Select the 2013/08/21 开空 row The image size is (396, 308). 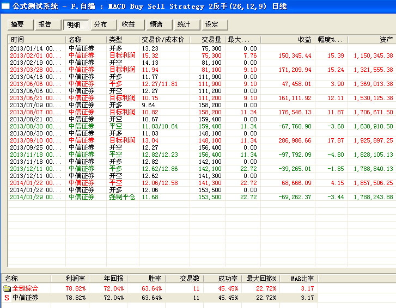(x=202, y=119)
